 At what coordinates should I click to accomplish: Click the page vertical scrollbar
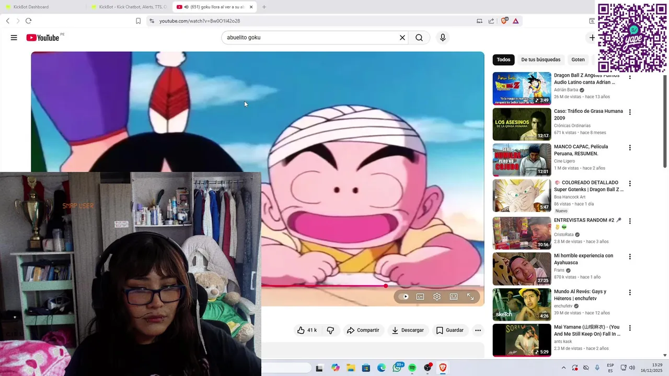point(665,121)
